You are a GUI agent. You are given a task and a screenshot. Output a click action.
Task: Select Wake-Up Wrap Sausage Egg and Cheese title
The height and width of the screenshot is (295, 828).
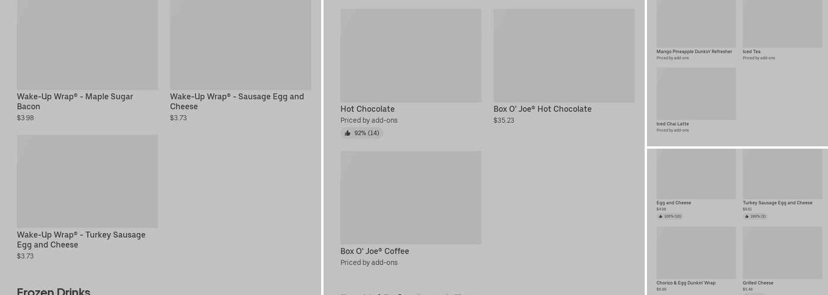click(237, 101)
